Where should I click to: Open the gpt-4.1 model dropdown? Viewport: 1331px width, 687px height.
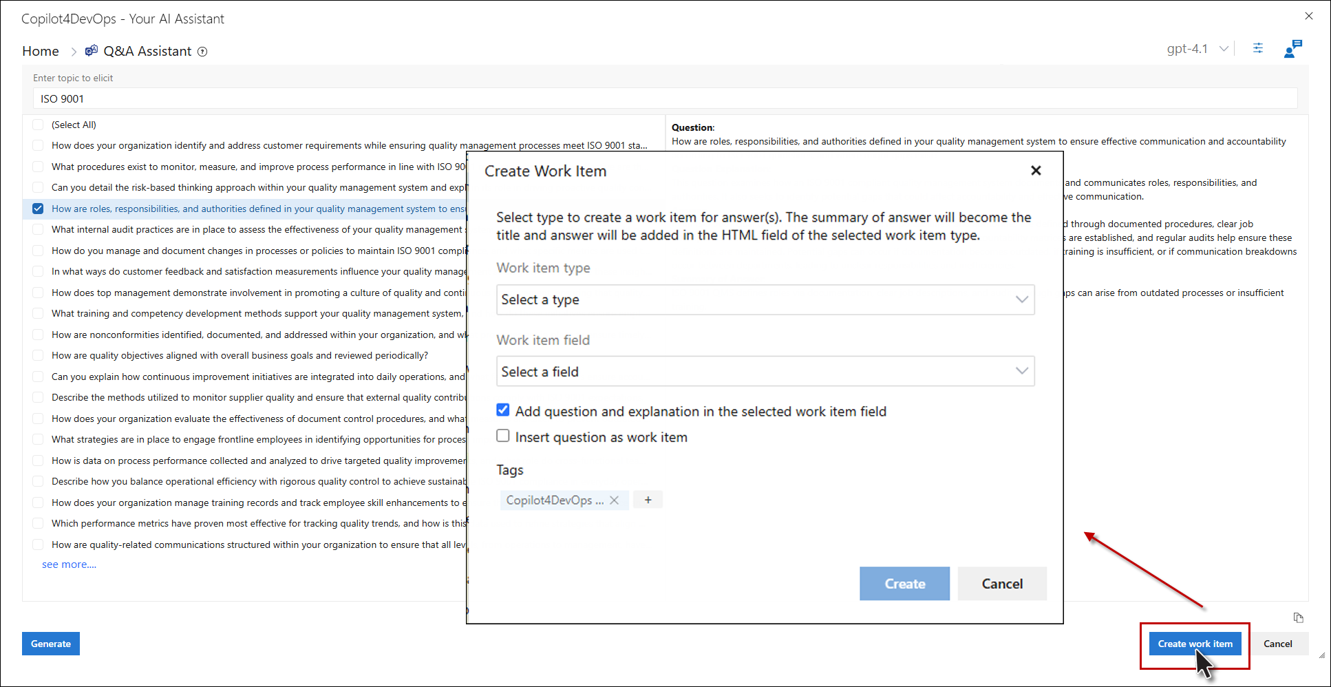tap(1197, 49)
